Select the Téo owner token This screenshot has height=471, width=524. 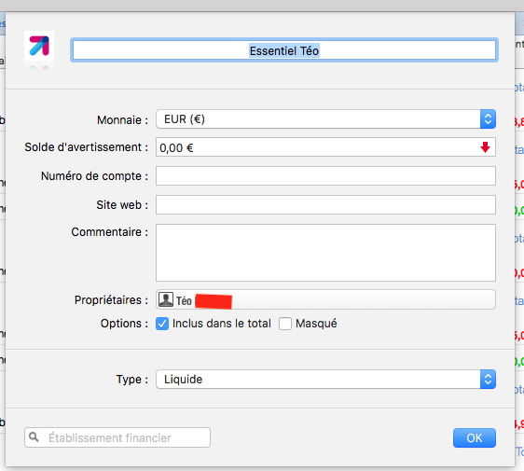(195, 300)
